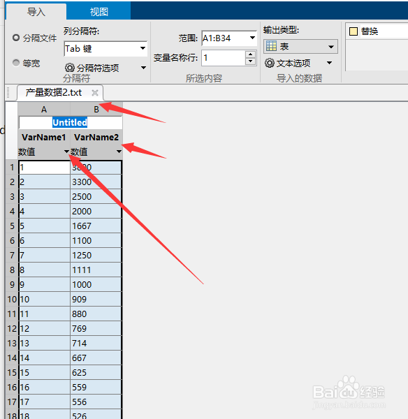Click cell with value 1100
Image resolution: width=408 pixels, height=419 pixels.
tap(96, 241)
